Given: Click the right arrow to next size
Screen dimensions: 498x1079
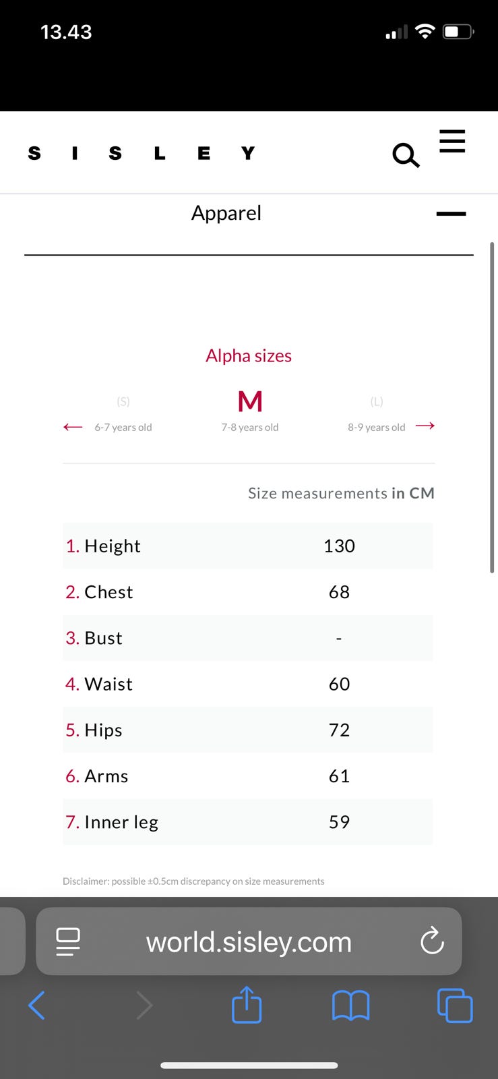Looking at the screenshot, I should point(425,426).
